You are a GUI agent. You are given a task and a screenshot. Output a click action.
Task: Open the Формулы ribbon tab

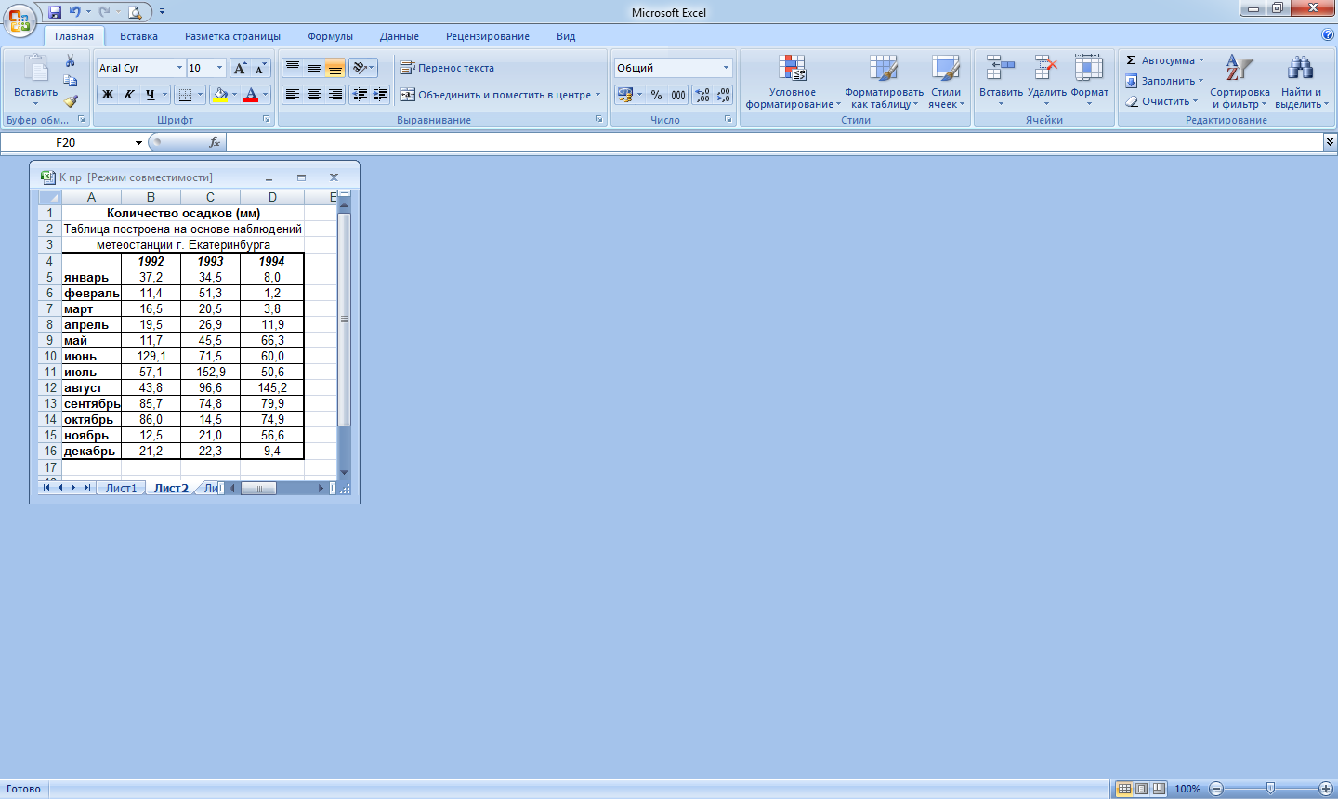pos(330,36)
